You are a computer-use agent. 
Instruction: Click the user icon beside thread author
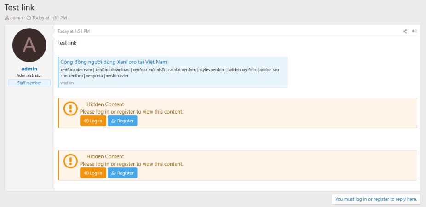click(x=7, y=18)
